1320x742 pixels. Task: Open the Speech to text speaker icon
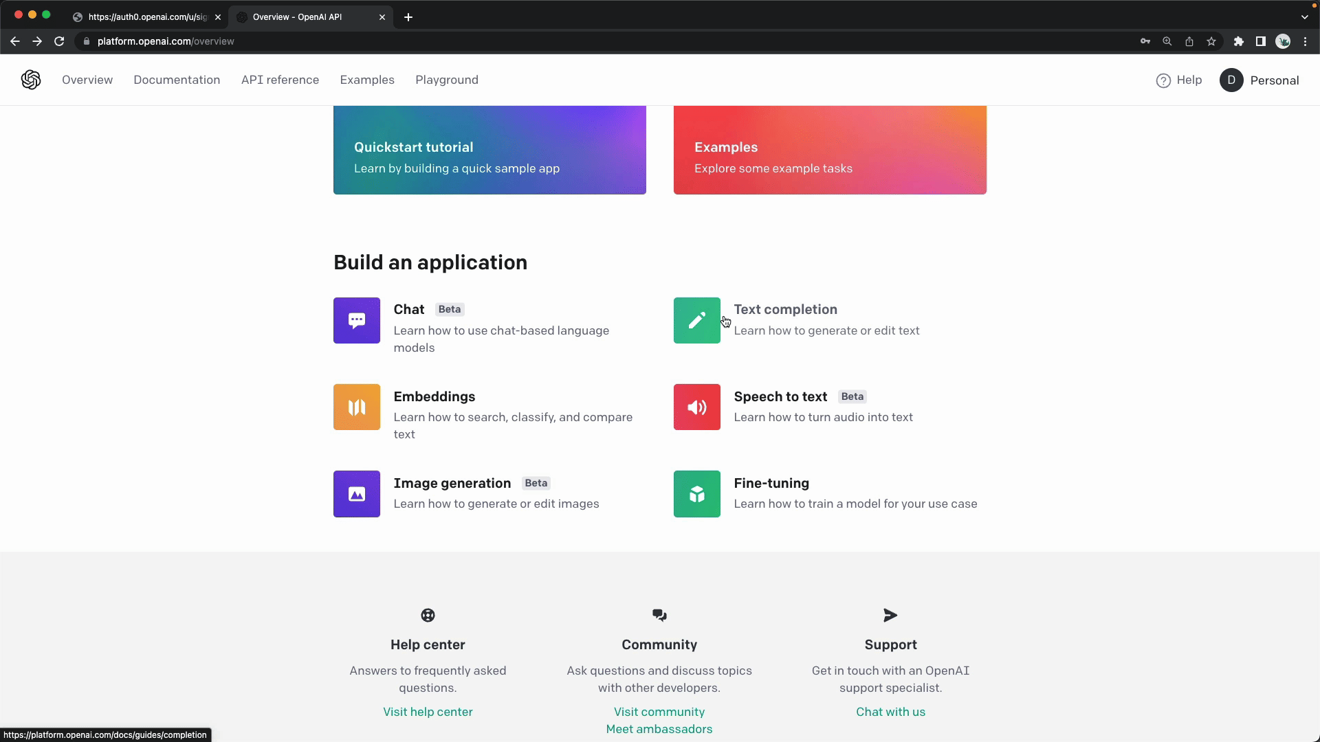click(x=697, y=407)
